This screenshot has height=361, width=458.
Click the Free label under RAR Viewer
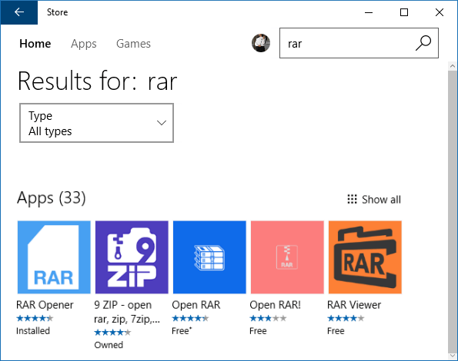(336, 331)
